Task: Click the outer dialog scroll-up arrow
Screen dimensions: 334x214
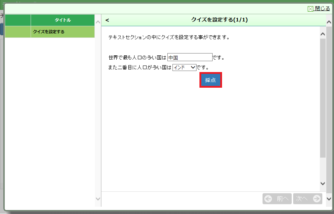Action: [x=329, y=22]
